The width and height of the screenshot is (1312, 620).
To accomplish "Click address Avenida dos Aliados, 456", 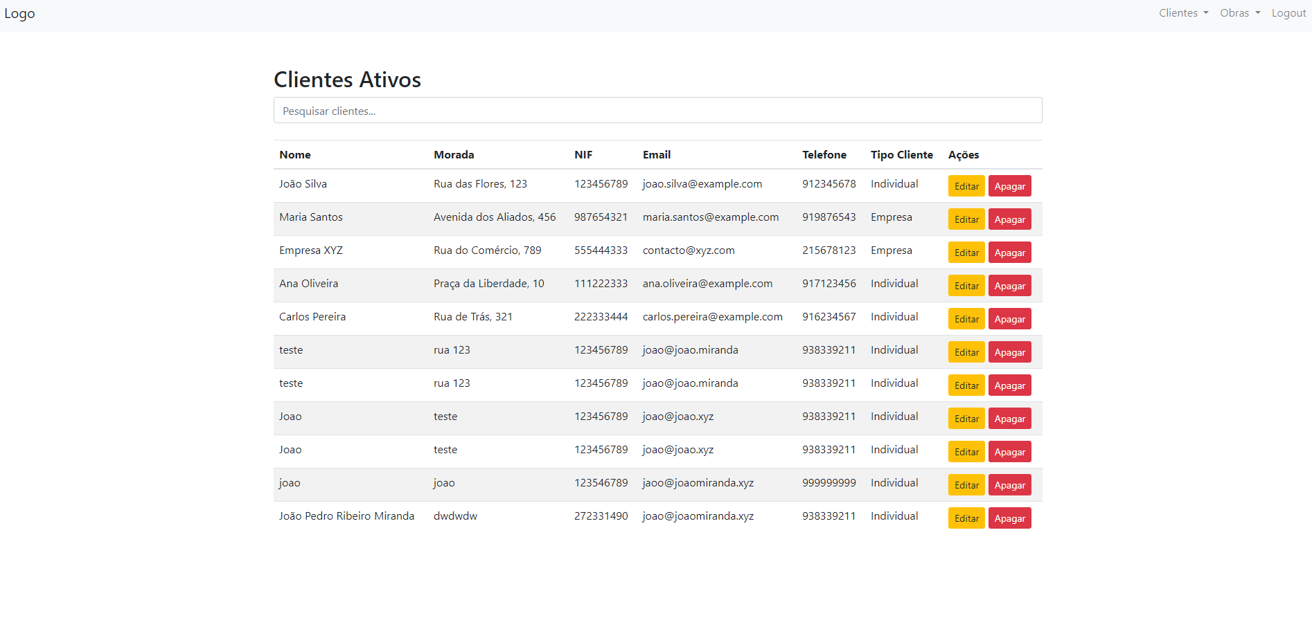I will (x=495, y=217).
